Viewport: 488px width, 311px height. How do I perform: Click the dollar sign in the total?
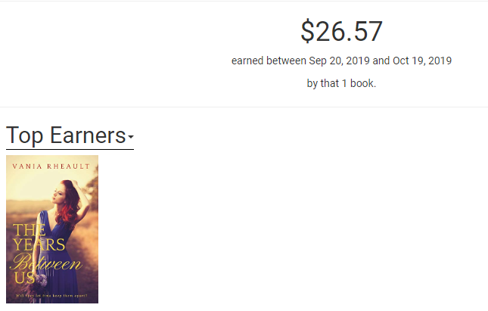tap(306, 32)
